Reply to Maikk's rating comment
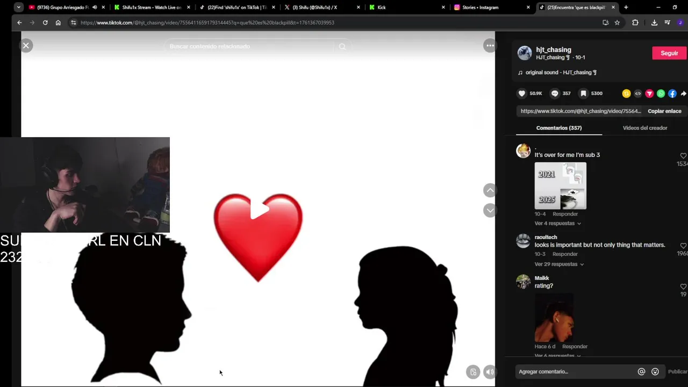 point(575,347)
